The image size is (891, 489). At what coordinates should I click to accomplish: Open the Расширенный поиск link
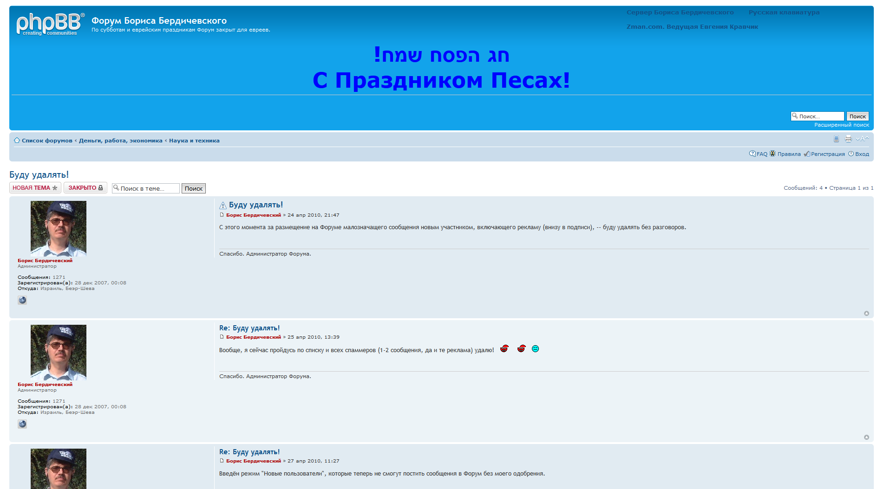841,125
